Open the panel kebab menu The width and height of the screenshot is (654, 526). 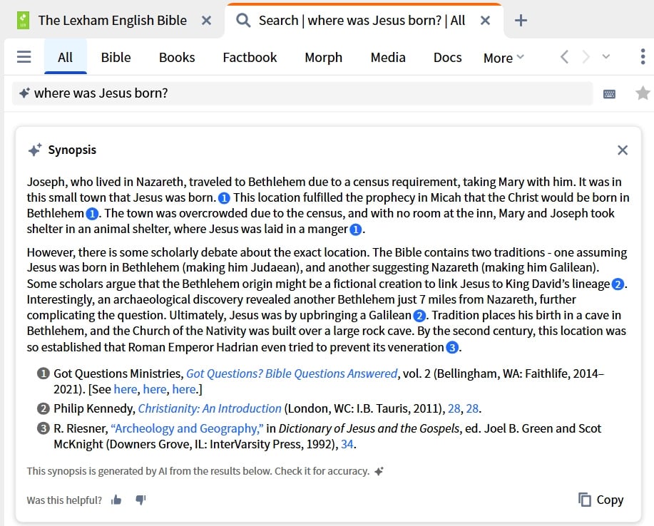643,57
